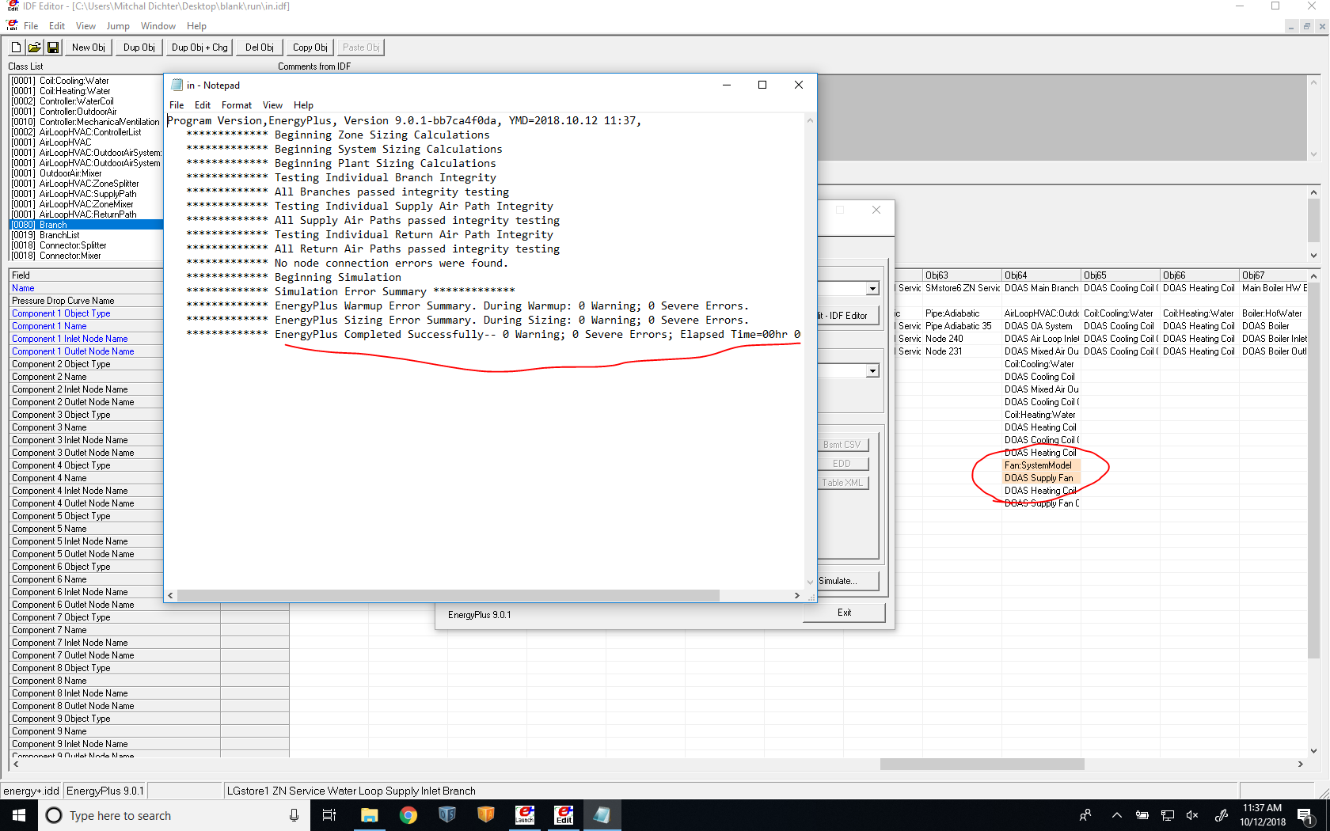1330x831 pixels.
Task: Click the Pipe:Adiabatic cell in Obj63
Action: click(x=962, y=313)
